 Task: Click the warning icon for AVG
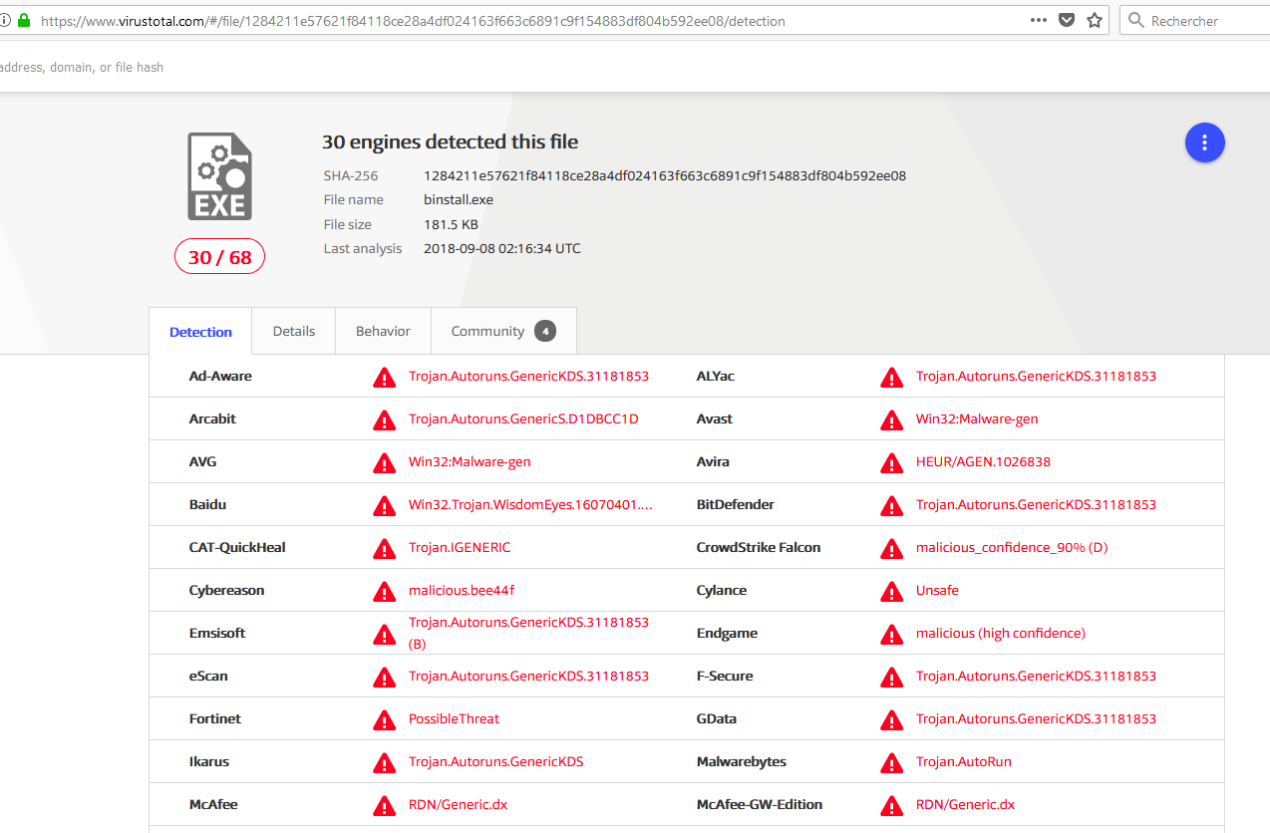pyautogui.click(x=384, y=462)
